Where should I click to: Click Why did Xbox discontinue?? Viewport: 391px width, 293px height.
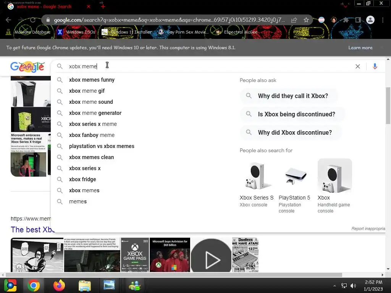click(x=291, y=132)
